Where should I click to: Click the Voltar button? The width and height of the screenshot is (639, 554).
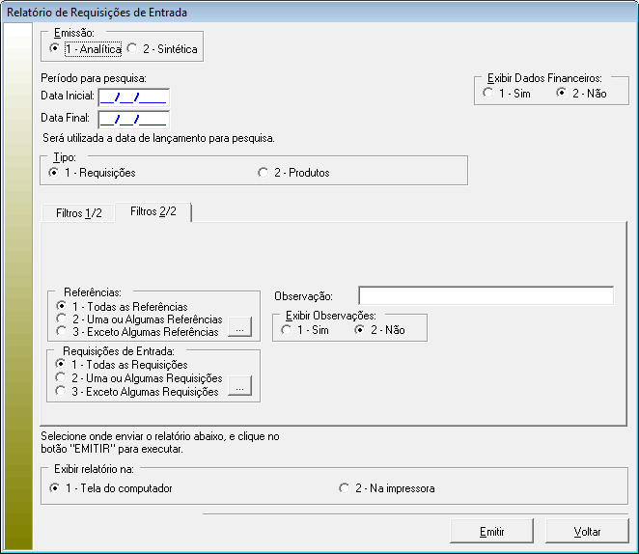(x=587, y=532)
